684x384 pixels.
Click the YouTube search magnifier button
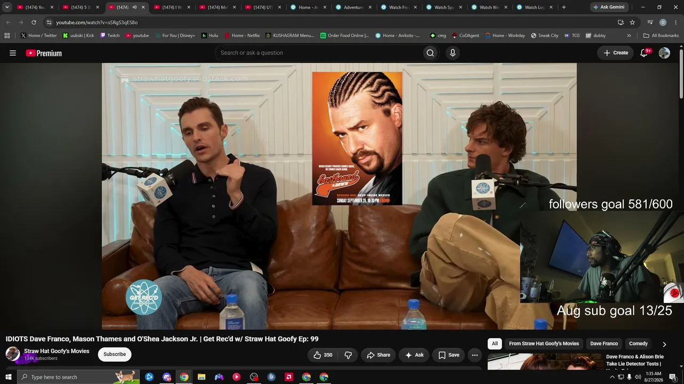pyautogui.click(x=430, y=53)
